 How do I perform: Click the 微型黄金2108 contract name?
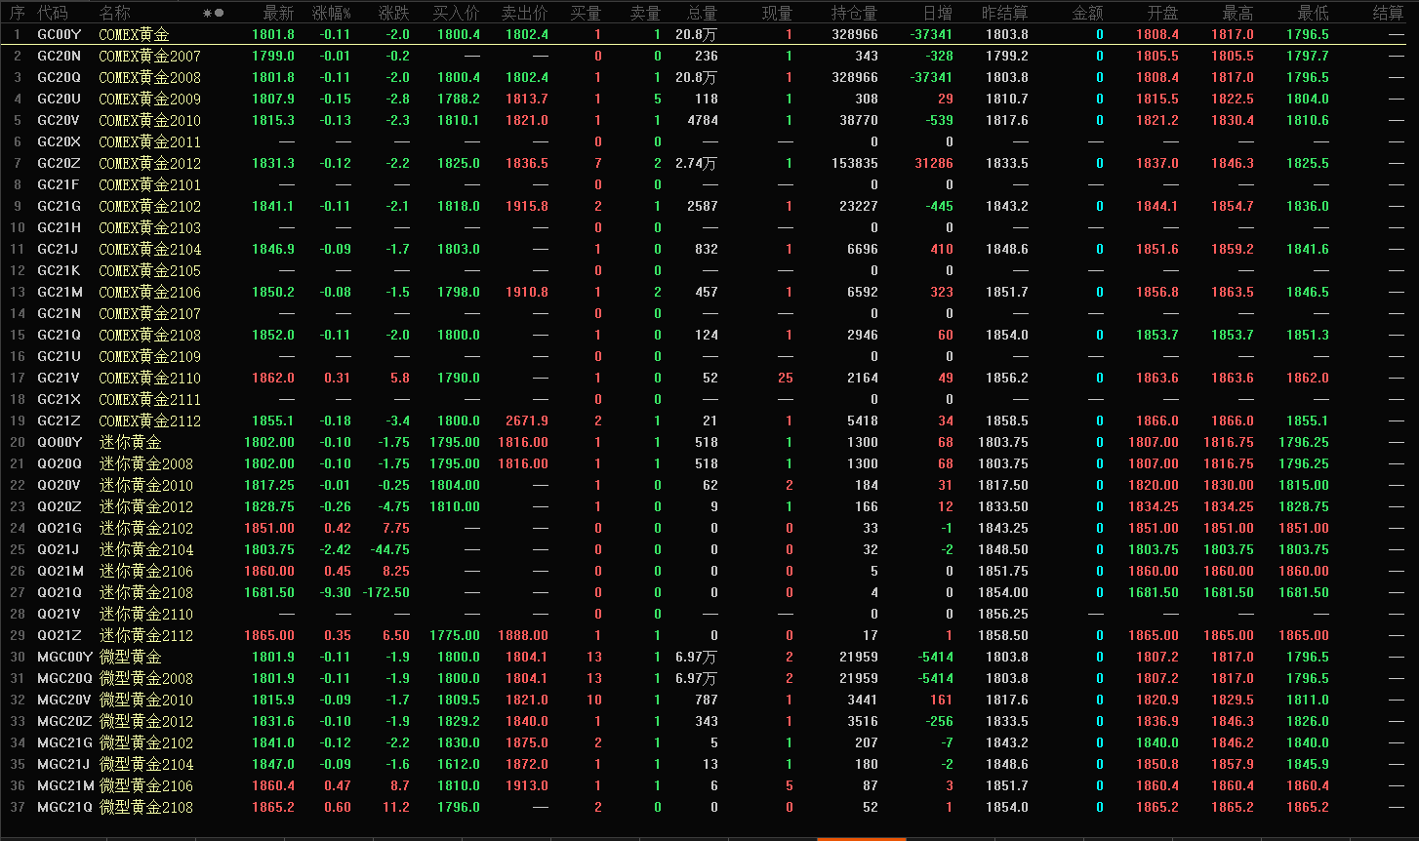click(146, 807)
